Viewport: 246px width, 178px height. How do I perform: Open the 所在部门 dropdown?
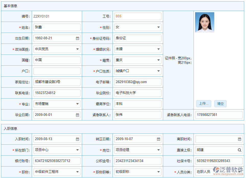77,150
